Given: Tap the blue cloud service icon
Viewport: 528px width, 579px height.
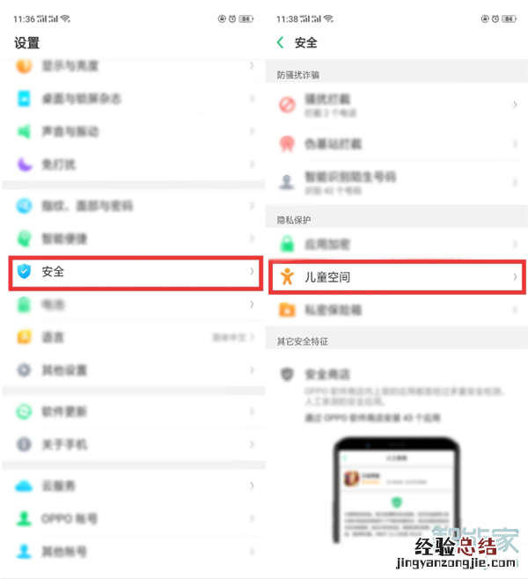Looking at the screenshot, I should tap(24, 486).
